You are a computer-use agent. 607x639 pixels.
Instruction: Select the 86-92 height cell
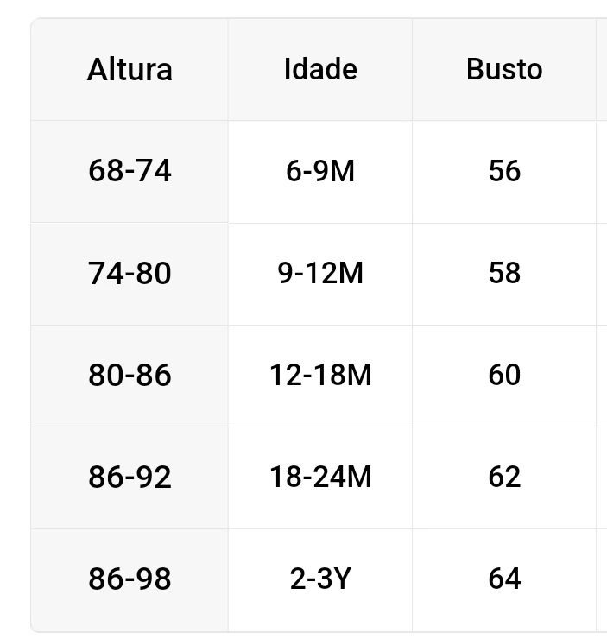[x=130, y=477]
